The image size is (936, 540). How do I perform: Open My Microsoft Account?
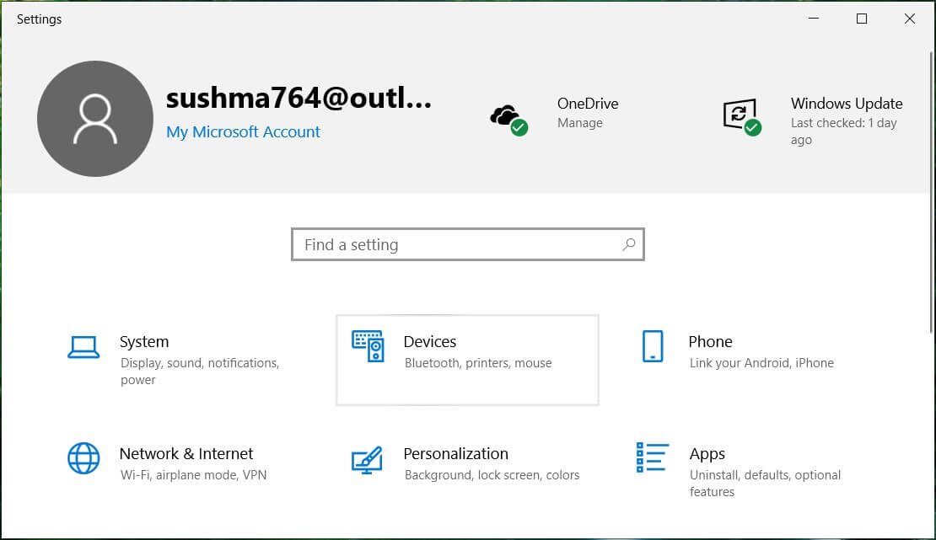[243, 132]
